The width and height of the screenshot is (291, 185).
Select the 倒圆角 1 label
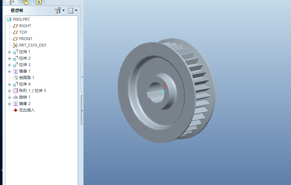pyautogui.click(x=27, y=78)
